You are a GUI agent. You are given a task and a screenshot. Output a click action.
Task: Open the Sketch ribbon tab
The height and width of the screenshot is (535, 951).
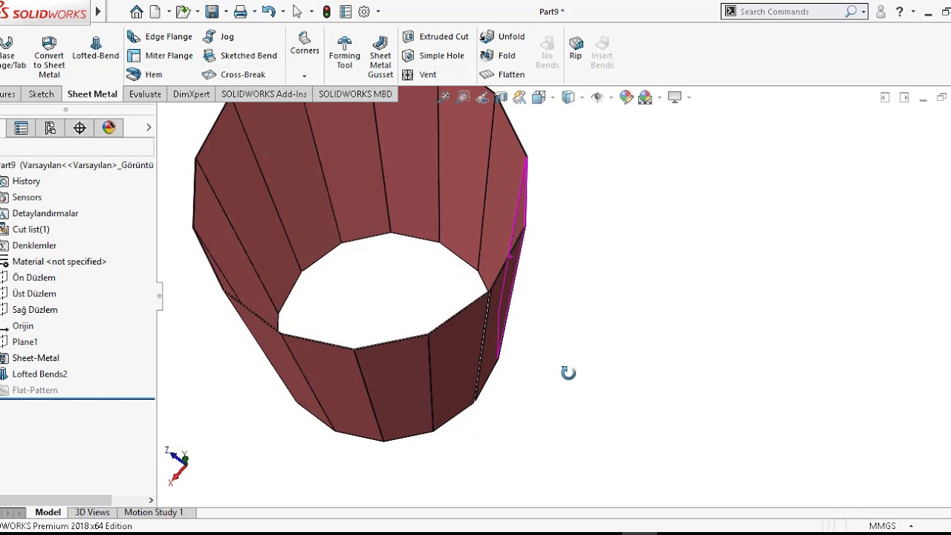tap(41, 94)
